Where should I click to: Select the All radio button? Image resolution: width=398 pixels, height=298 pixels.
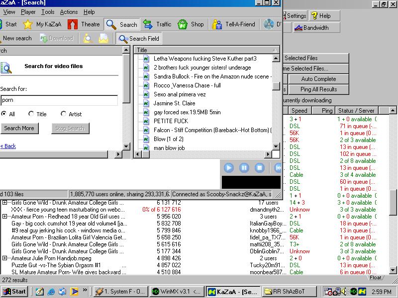point(4,114)
